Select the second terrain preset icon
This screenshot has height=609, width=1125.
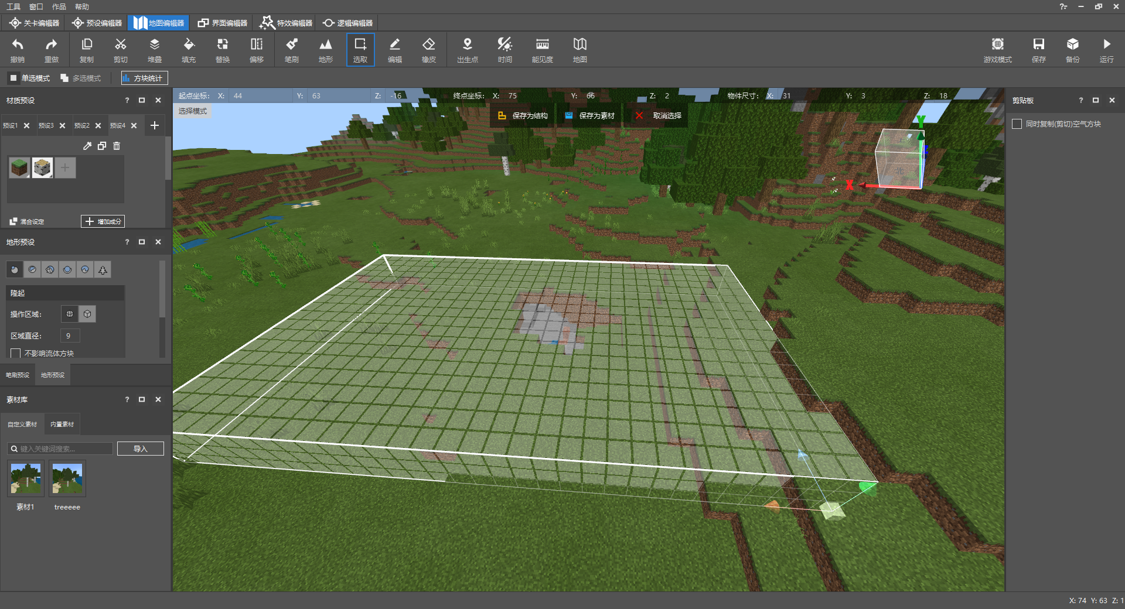[x=32, y=269]
